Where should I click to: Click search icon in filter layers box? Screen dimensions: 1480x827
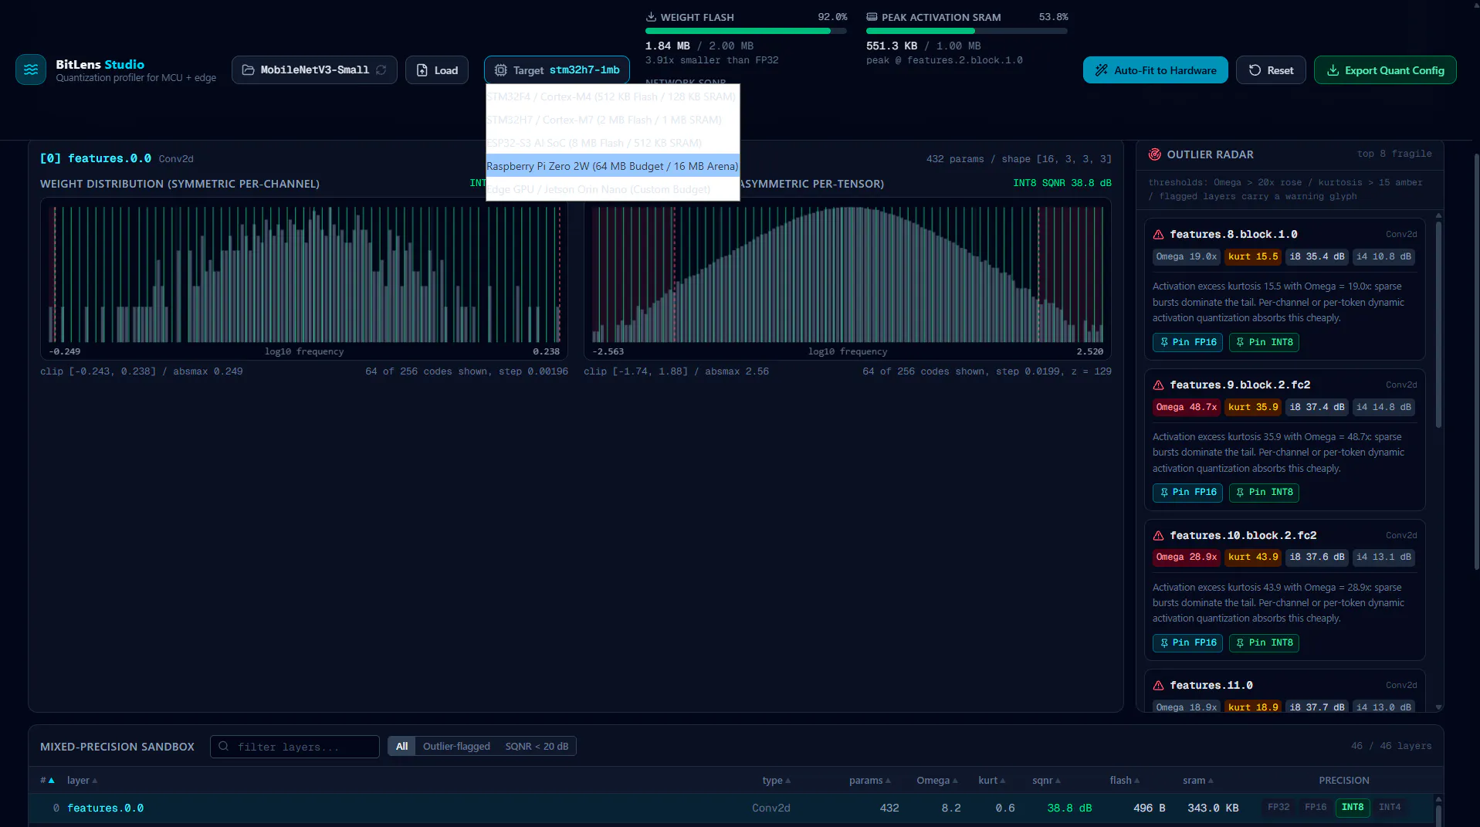click(x=224, y=747)
